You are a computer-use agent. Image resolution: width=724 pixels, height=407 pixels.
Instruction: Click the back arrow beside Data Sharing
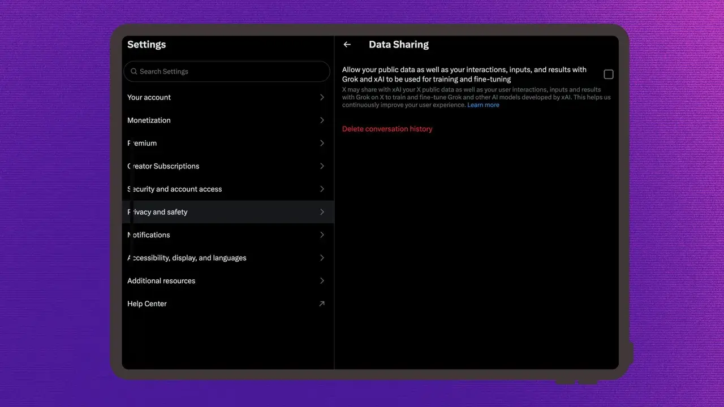tap(347, 45)
